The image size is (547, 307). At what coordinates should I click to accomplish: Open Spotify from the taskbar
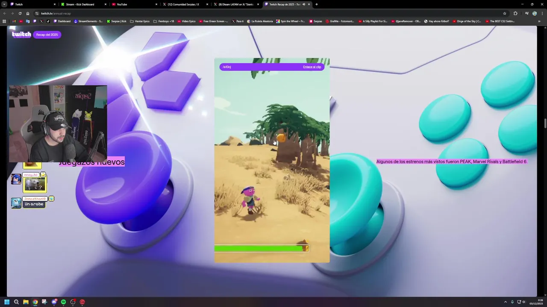63,302
